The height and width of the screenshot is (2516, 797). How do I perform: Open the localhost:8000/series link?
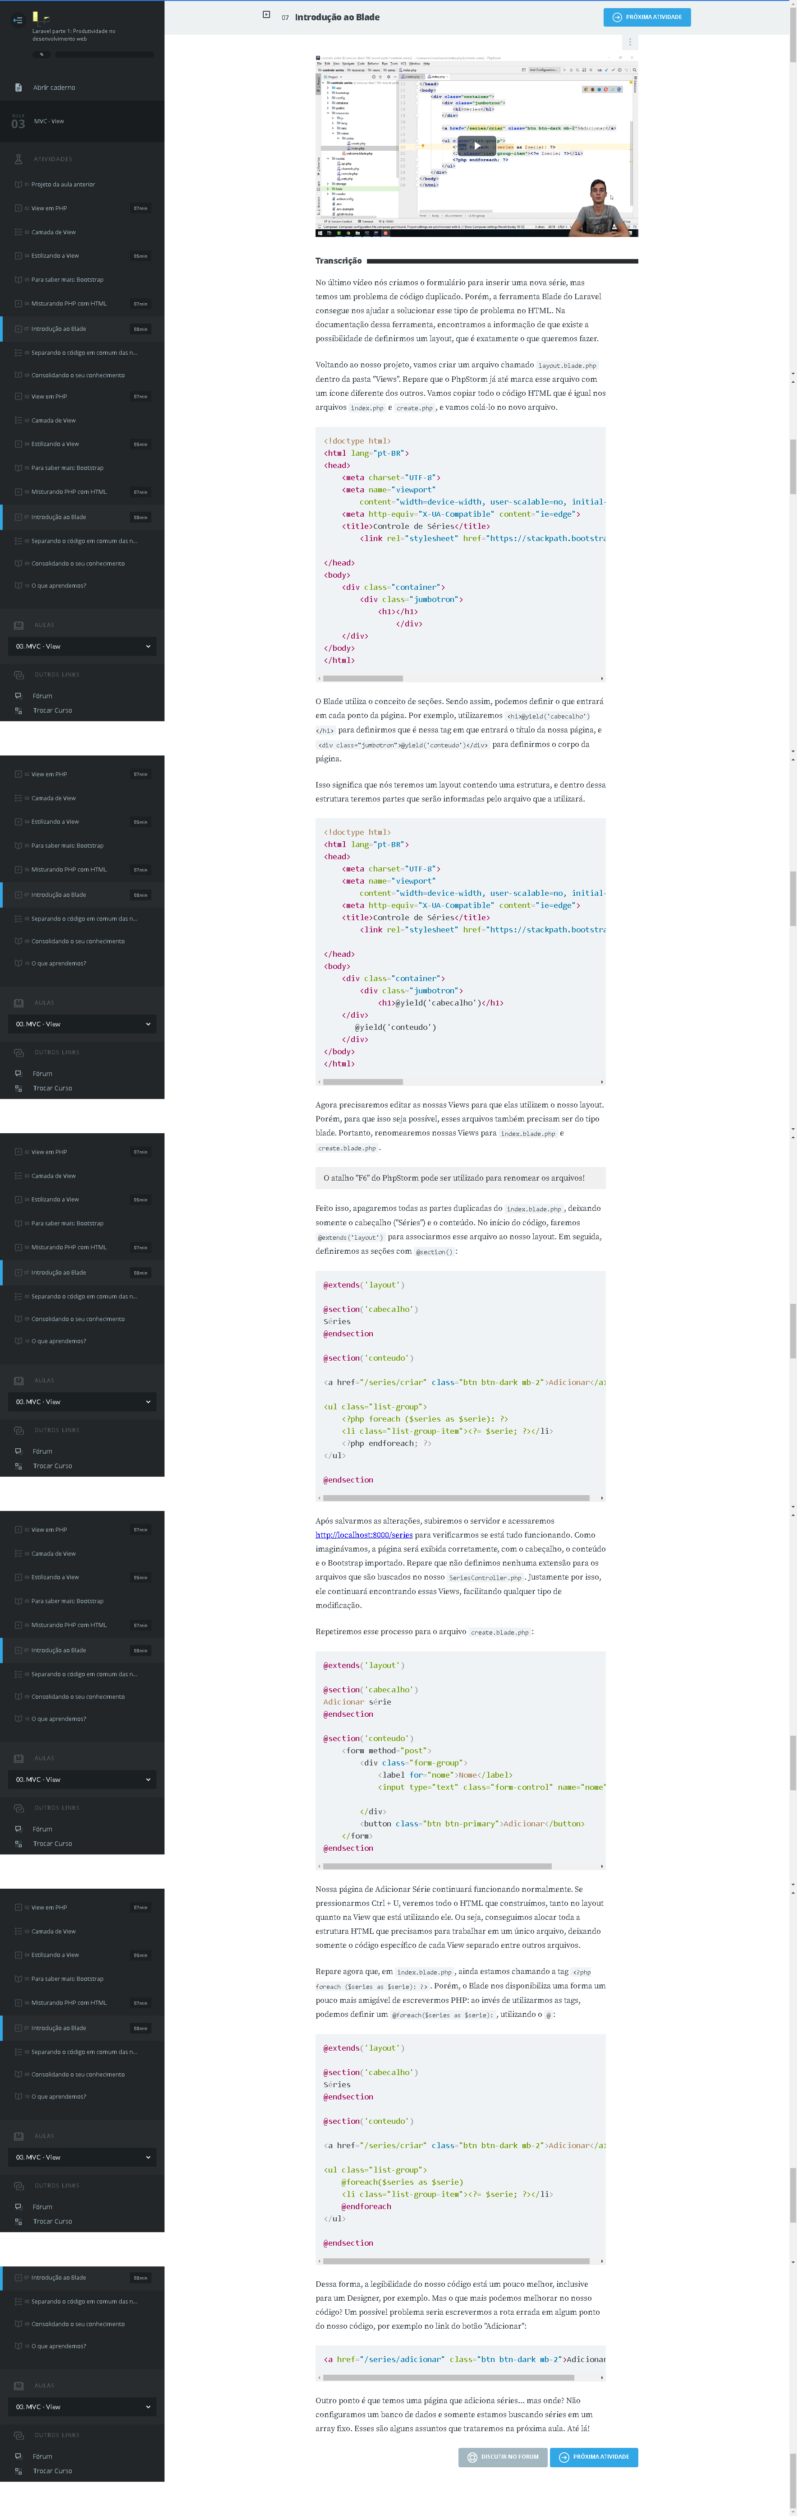click(363, 1534)
